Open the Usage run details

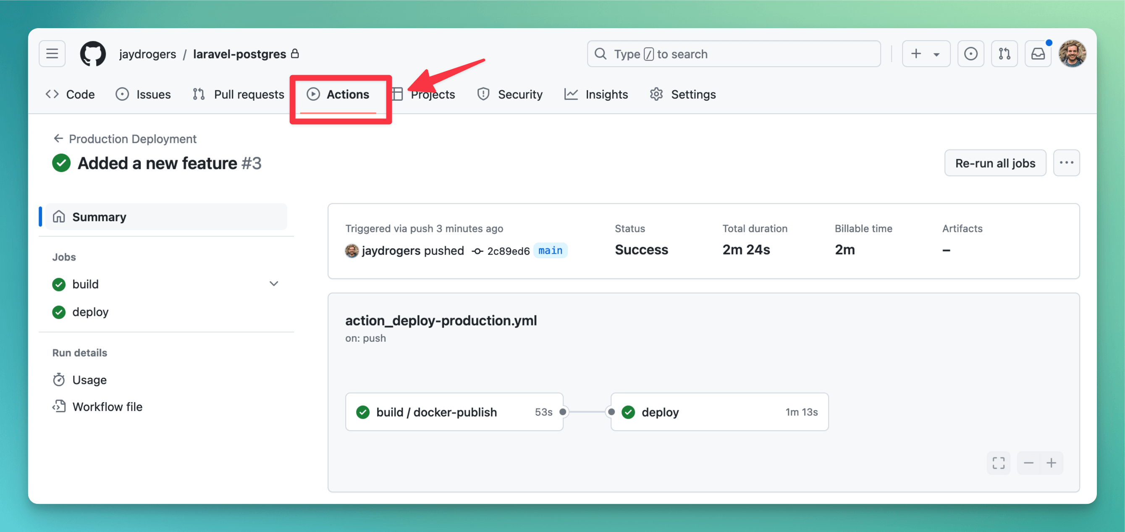(x=88, y=379)
